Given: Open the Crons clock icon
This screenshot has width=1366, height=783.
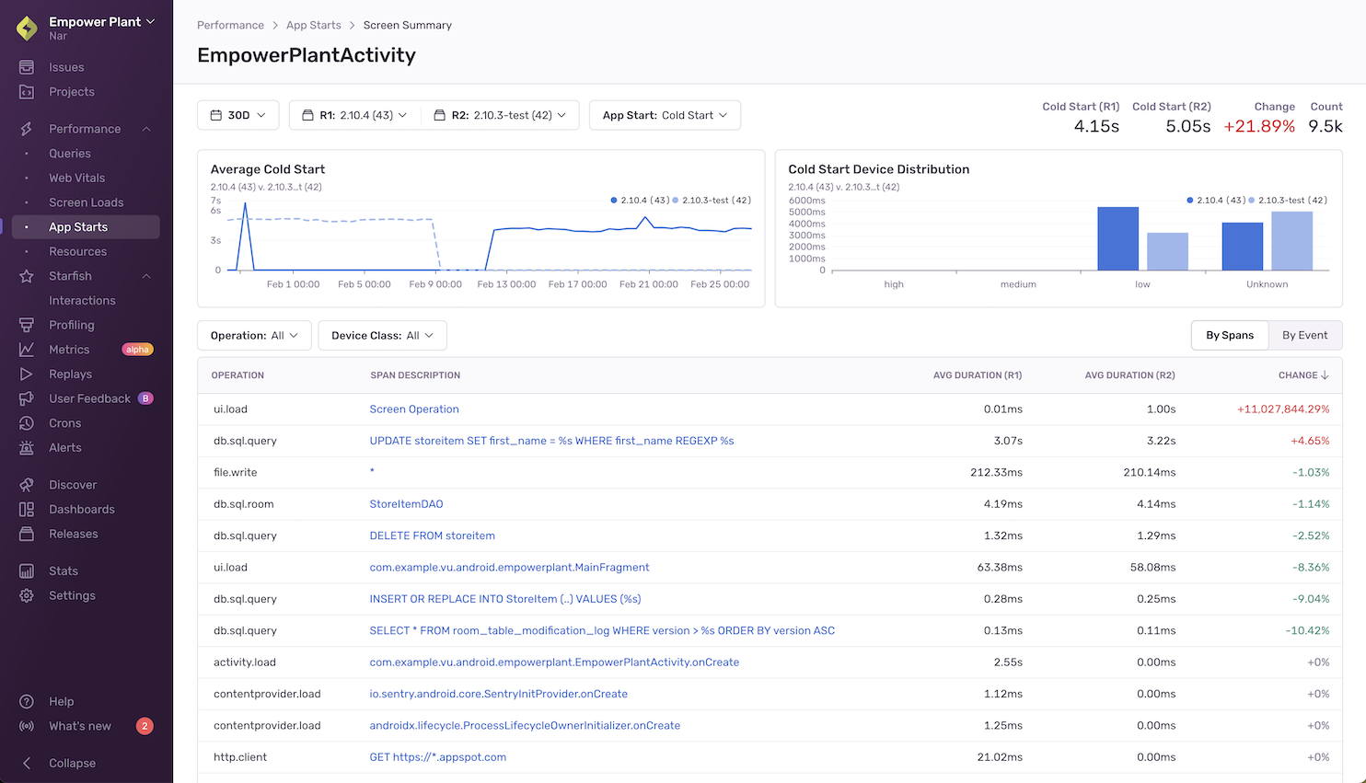Looking at the screenshot, I should pos(27,423).
